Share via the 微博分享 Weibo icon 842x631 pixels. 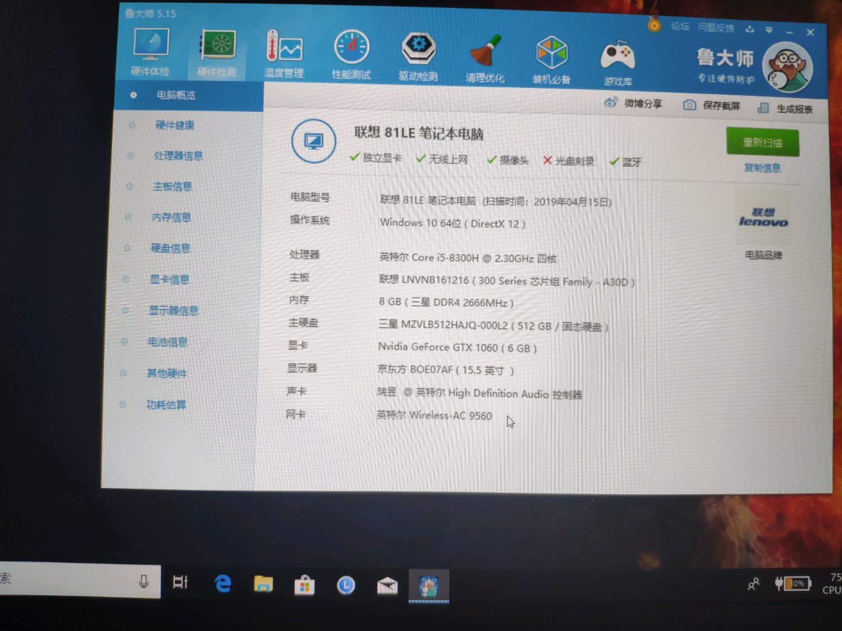pos(611,103)
